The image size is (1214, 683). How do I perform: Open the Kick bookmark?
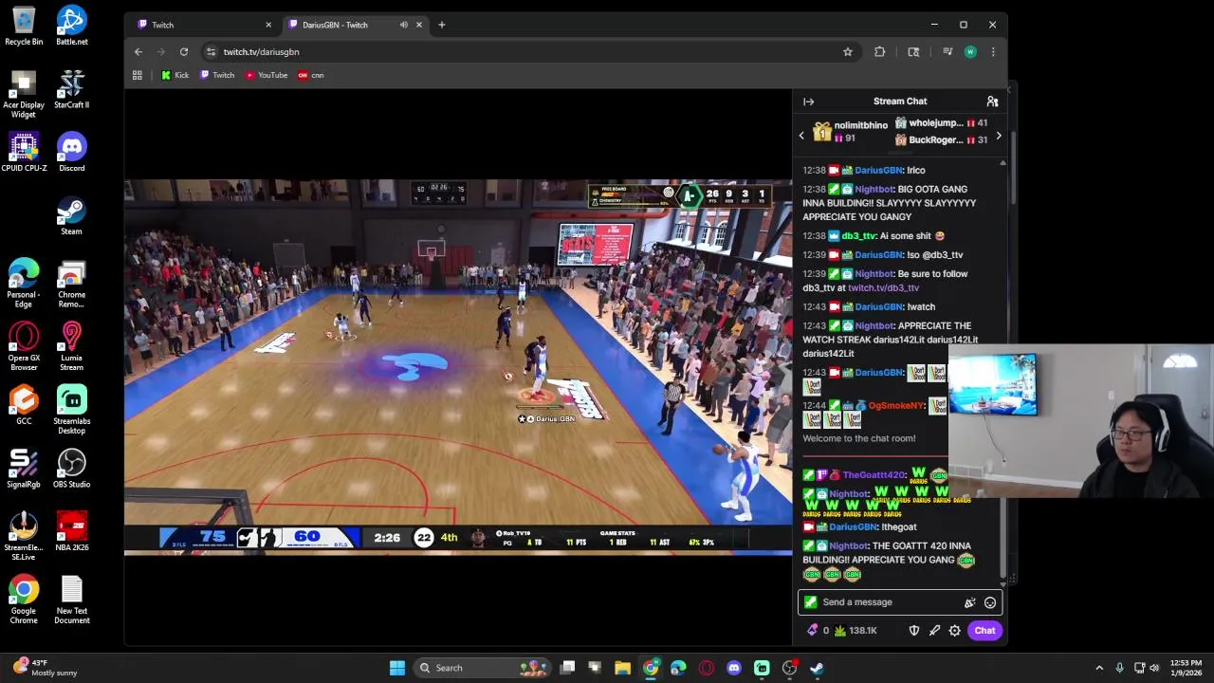coord(175,75)
